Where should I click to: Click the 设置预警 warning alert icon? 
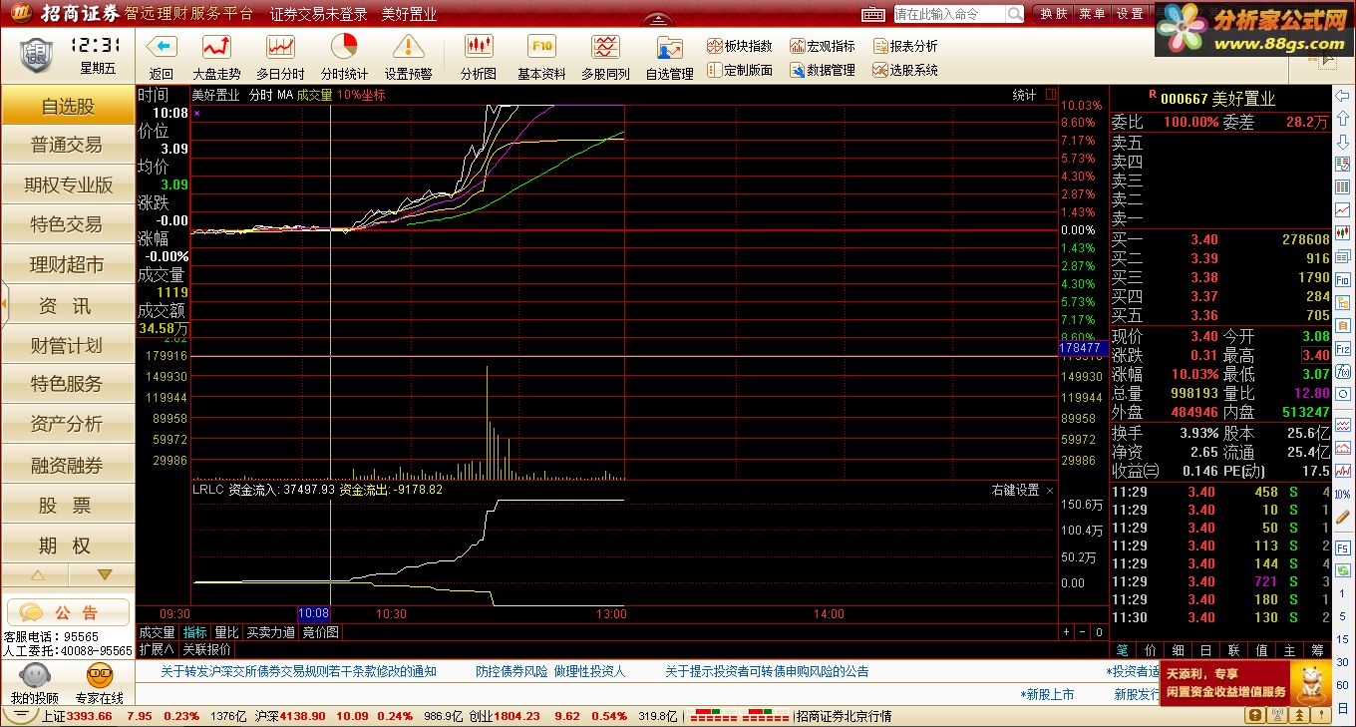(x=408, y=46)
